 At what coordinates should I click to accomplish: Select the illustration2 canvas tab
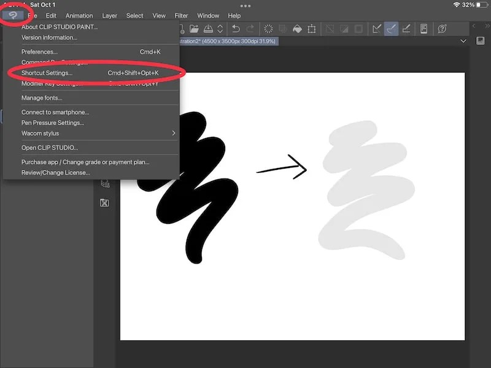pos(228,41)
